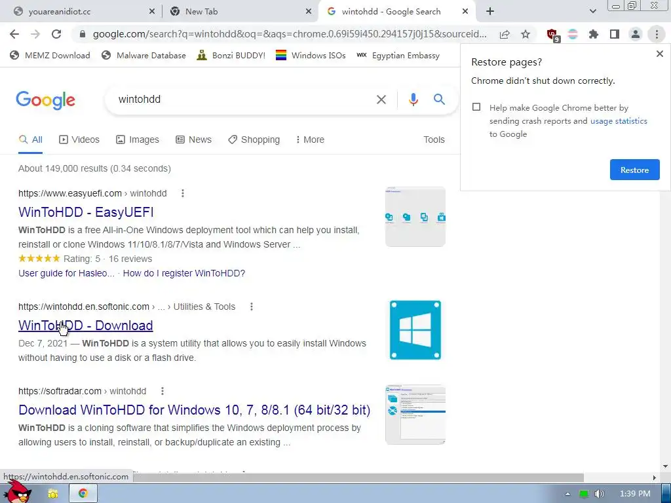The image size is (671, 503).
Task: Select the All results tab
Action: point(30,140)
